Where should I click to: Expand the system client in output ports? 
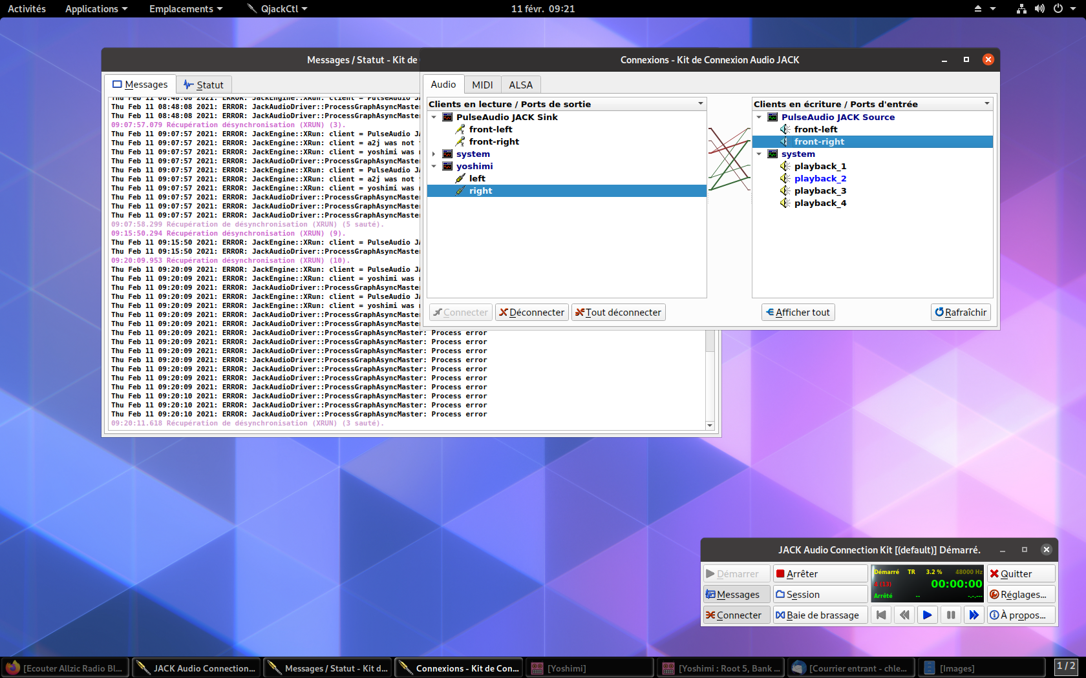coord(434,154)
